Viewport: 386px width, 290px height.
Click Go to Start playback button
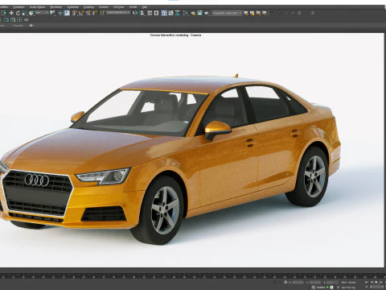point(367,283)
